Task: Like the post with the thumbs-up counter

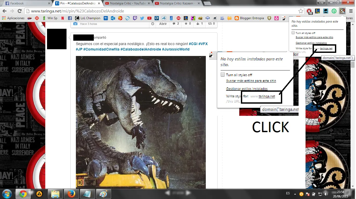Action: (200, 24)
